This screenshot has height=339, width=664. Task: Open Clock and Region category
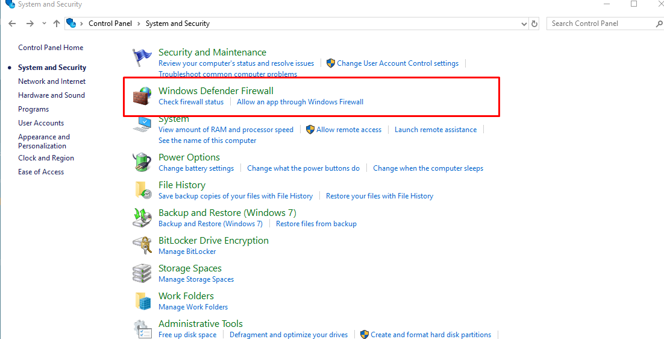click(x=46, y=158)
